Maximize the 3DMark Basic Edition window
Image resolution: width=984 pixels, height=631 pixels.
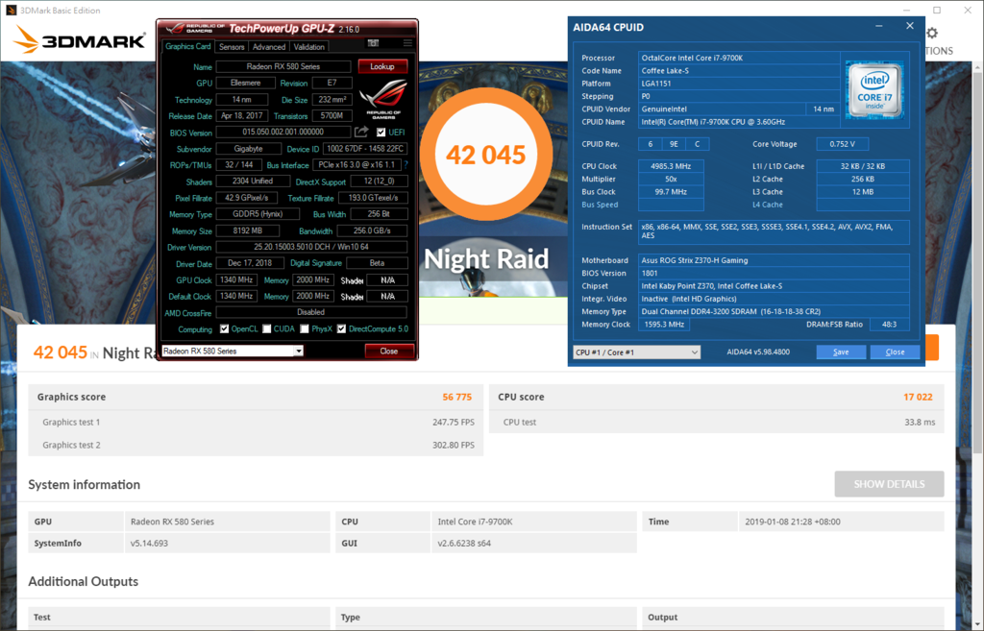click(937, 10)
